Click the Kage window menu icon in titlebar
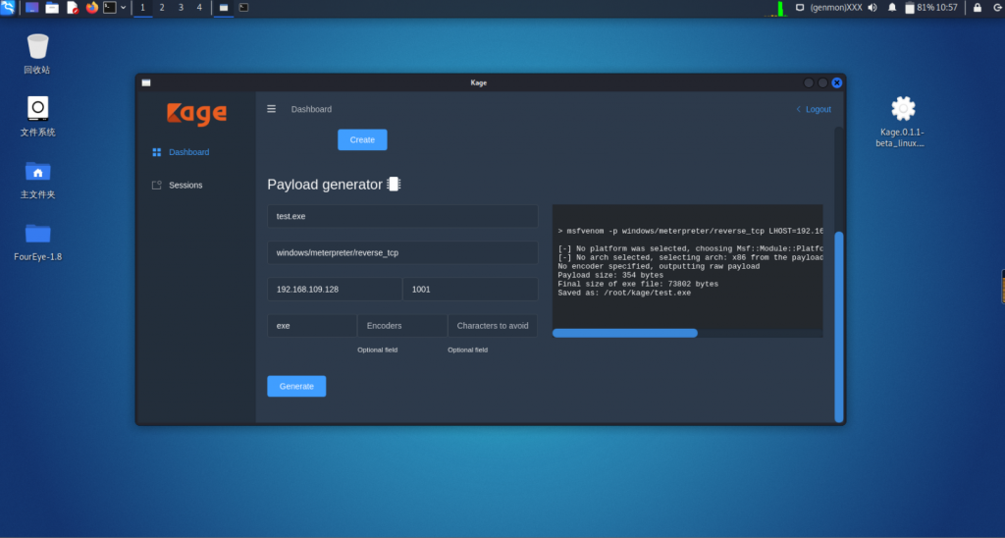This screenshot has height=538, width=1005. (146, 82)
